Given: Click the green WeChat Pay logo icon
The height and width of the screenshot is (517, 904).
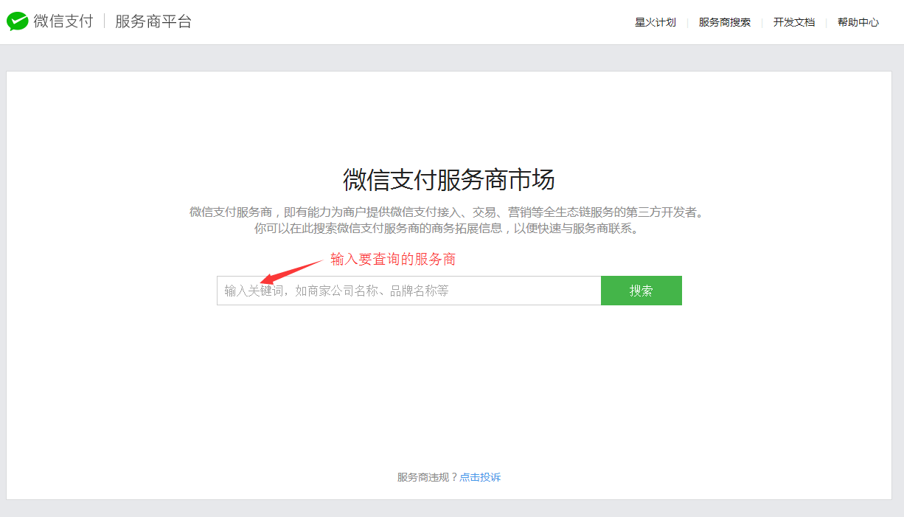Looking at the screenshot, I should tap(18, 21).
